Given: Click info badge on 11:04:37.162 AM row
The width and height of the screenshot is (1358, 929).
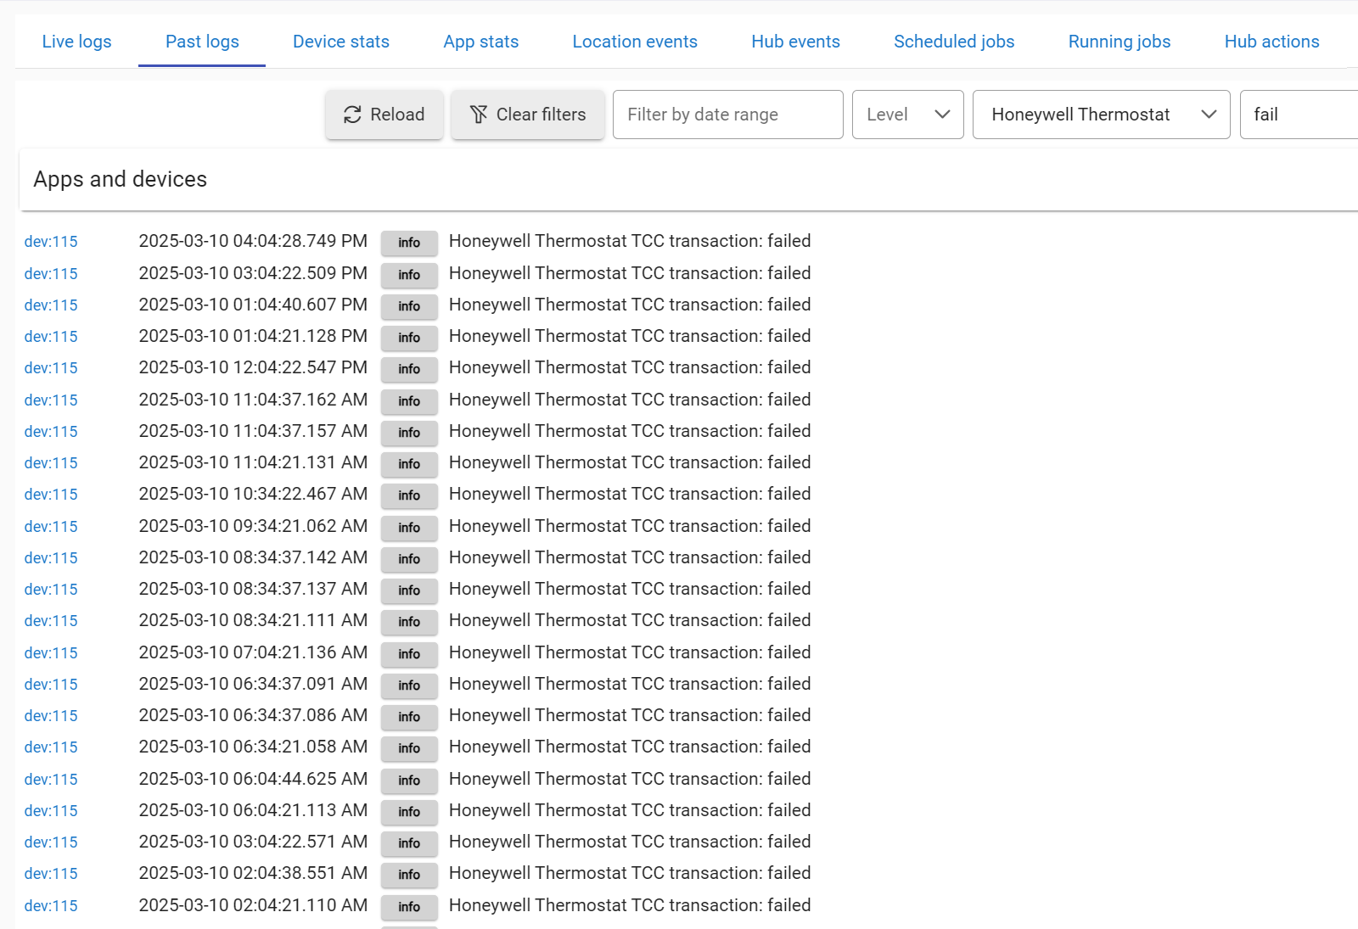Looking at the screenshot, I should 409,401.
